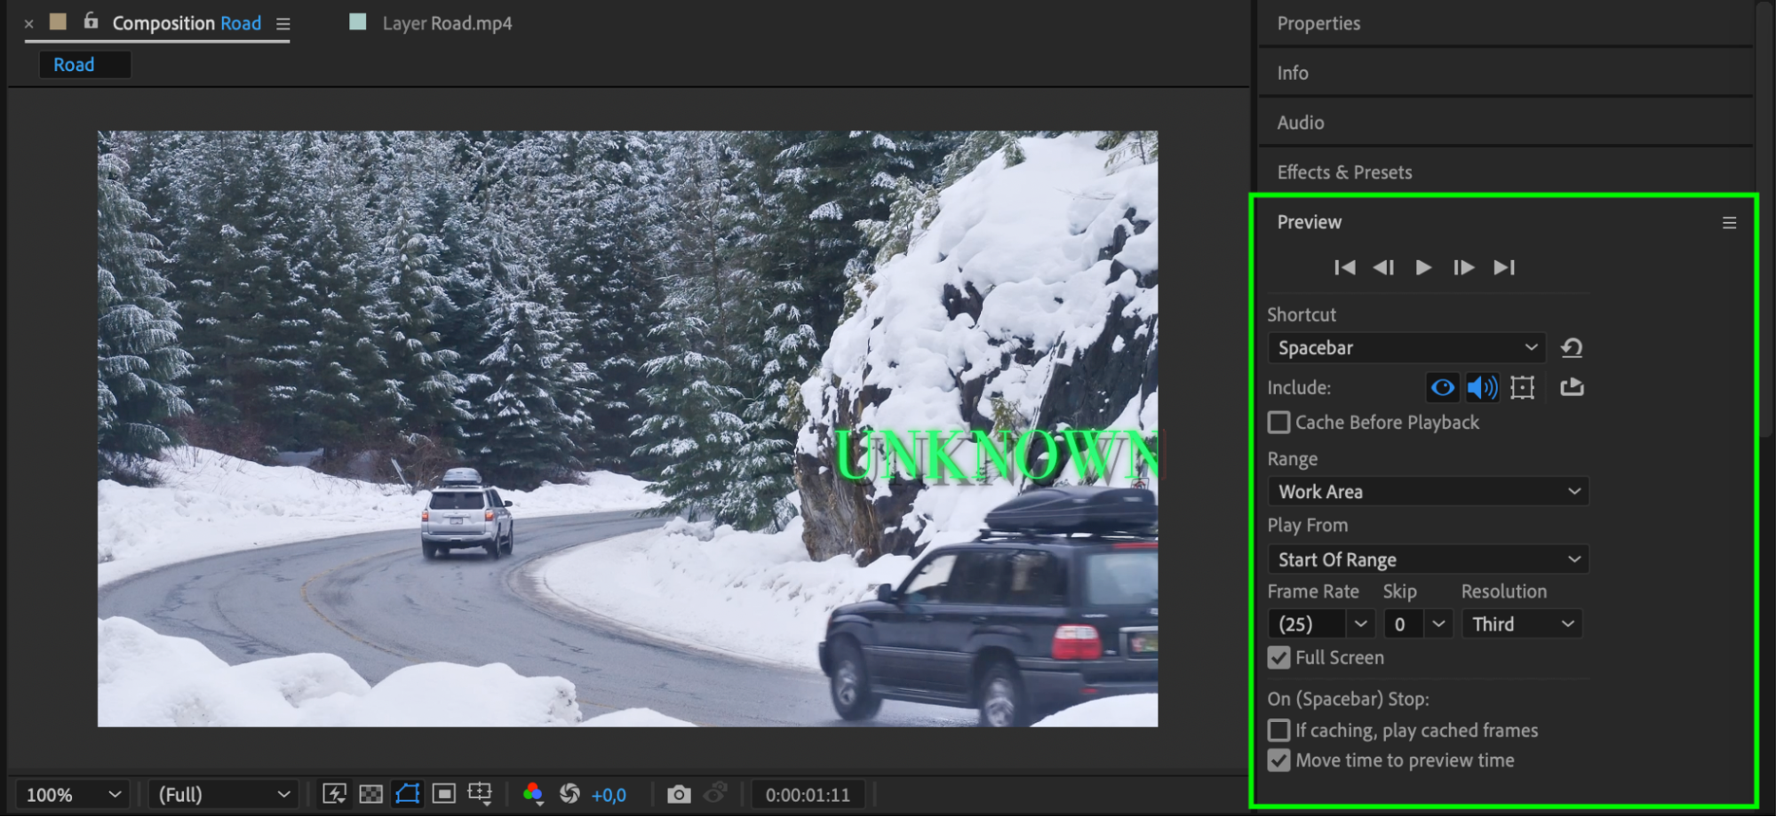Select the green UNKNOWN text layer in viewer
The height and width of the screenshot is (817, 1776).
tap(996, 456)
